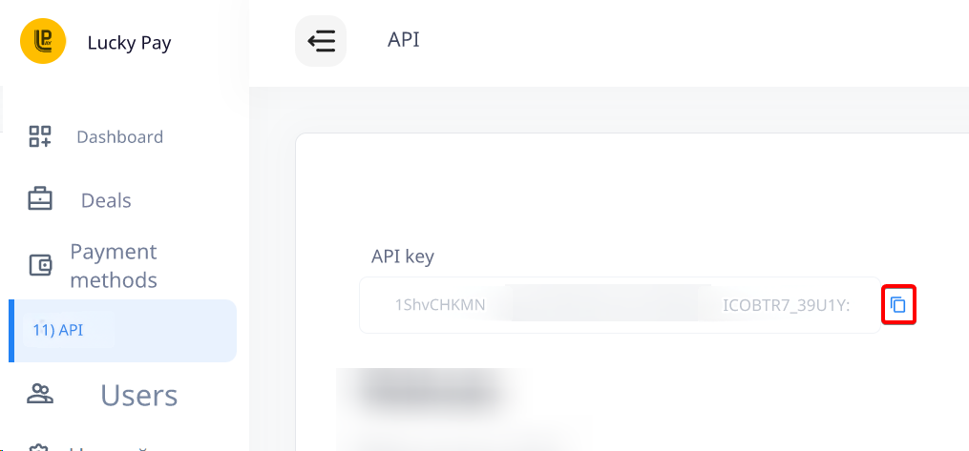Screen dimensions: 969x451
Task: Click the API page title in header
Action: (403, 39)
